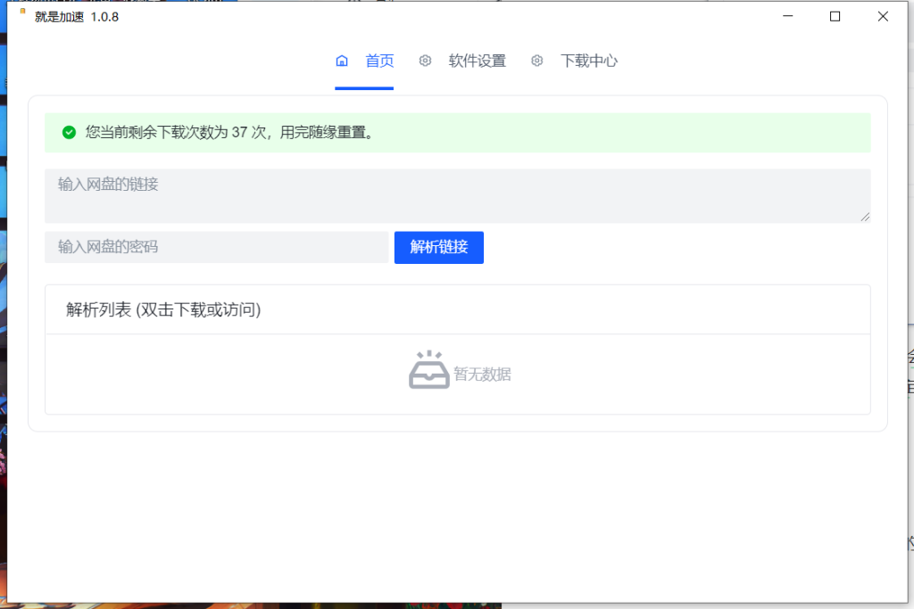The image size is (914, 609).
Task: Minimize the 就是加速 window
Action: tap(786, 15)
